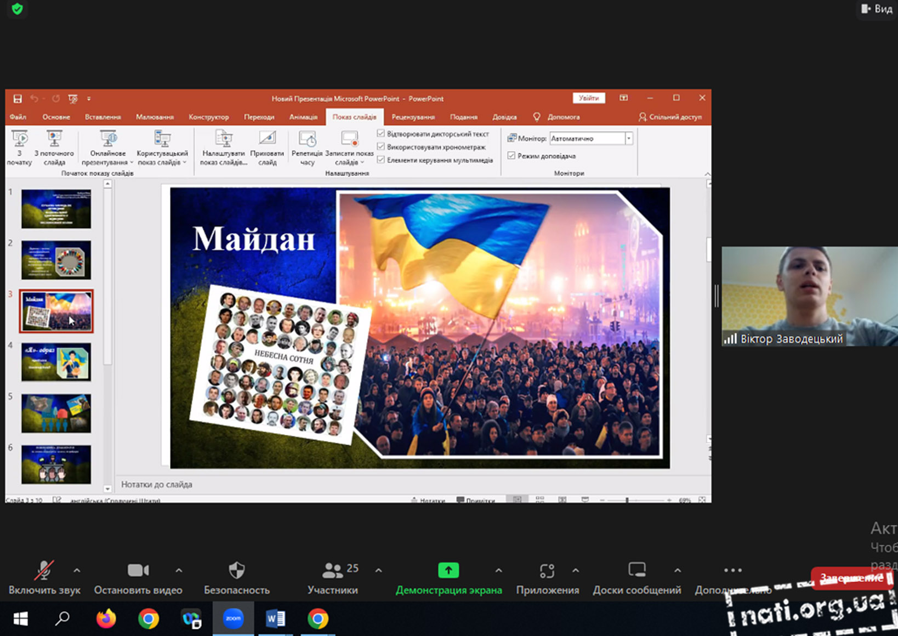Screen dimensions: 898x636
Task: Expand caret next to 'Доски сообщений'
Action: coord(678,571)
